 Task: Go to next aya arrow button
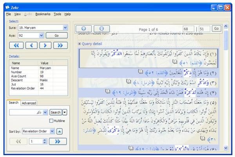coord(45,45)
